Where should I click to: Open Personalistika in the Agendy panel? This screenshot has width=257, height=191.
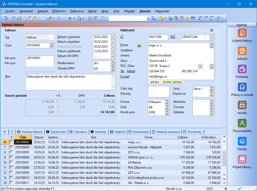pyautogui.click(x=242, y=124)
